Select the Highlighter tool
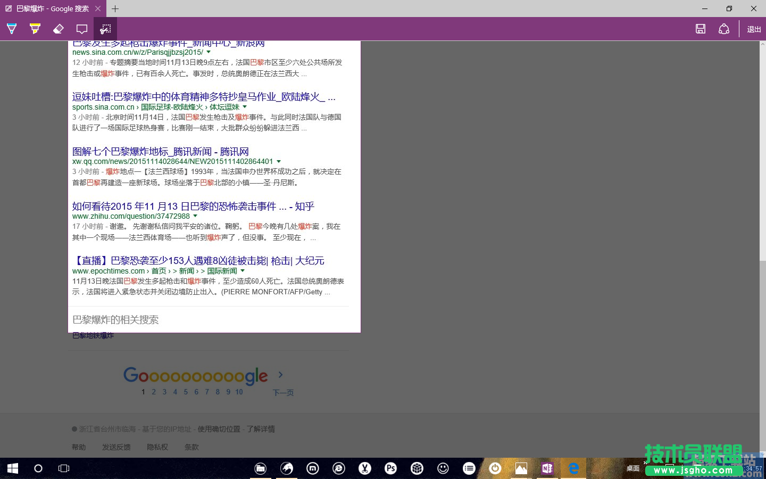Viewport: 766px width, 479px height. click(x=35, y=29)
